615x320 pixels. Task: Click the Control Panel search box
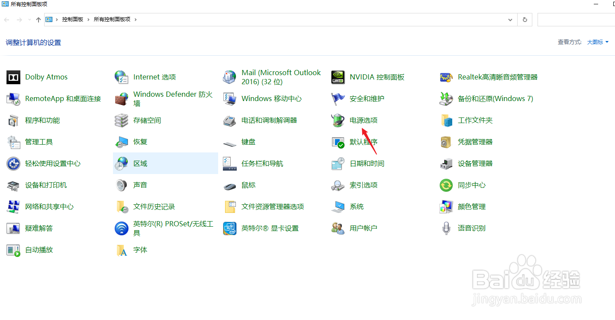coord(576,19)
